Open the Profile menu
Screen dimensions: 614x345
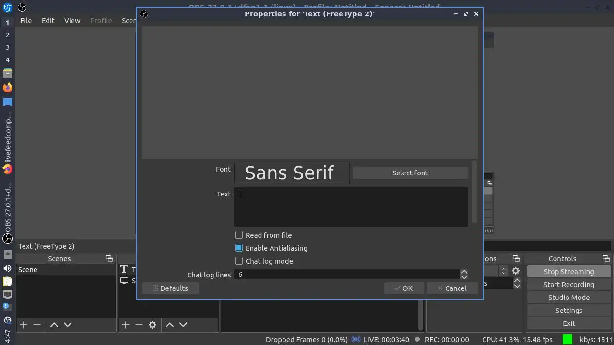[101, 21]
